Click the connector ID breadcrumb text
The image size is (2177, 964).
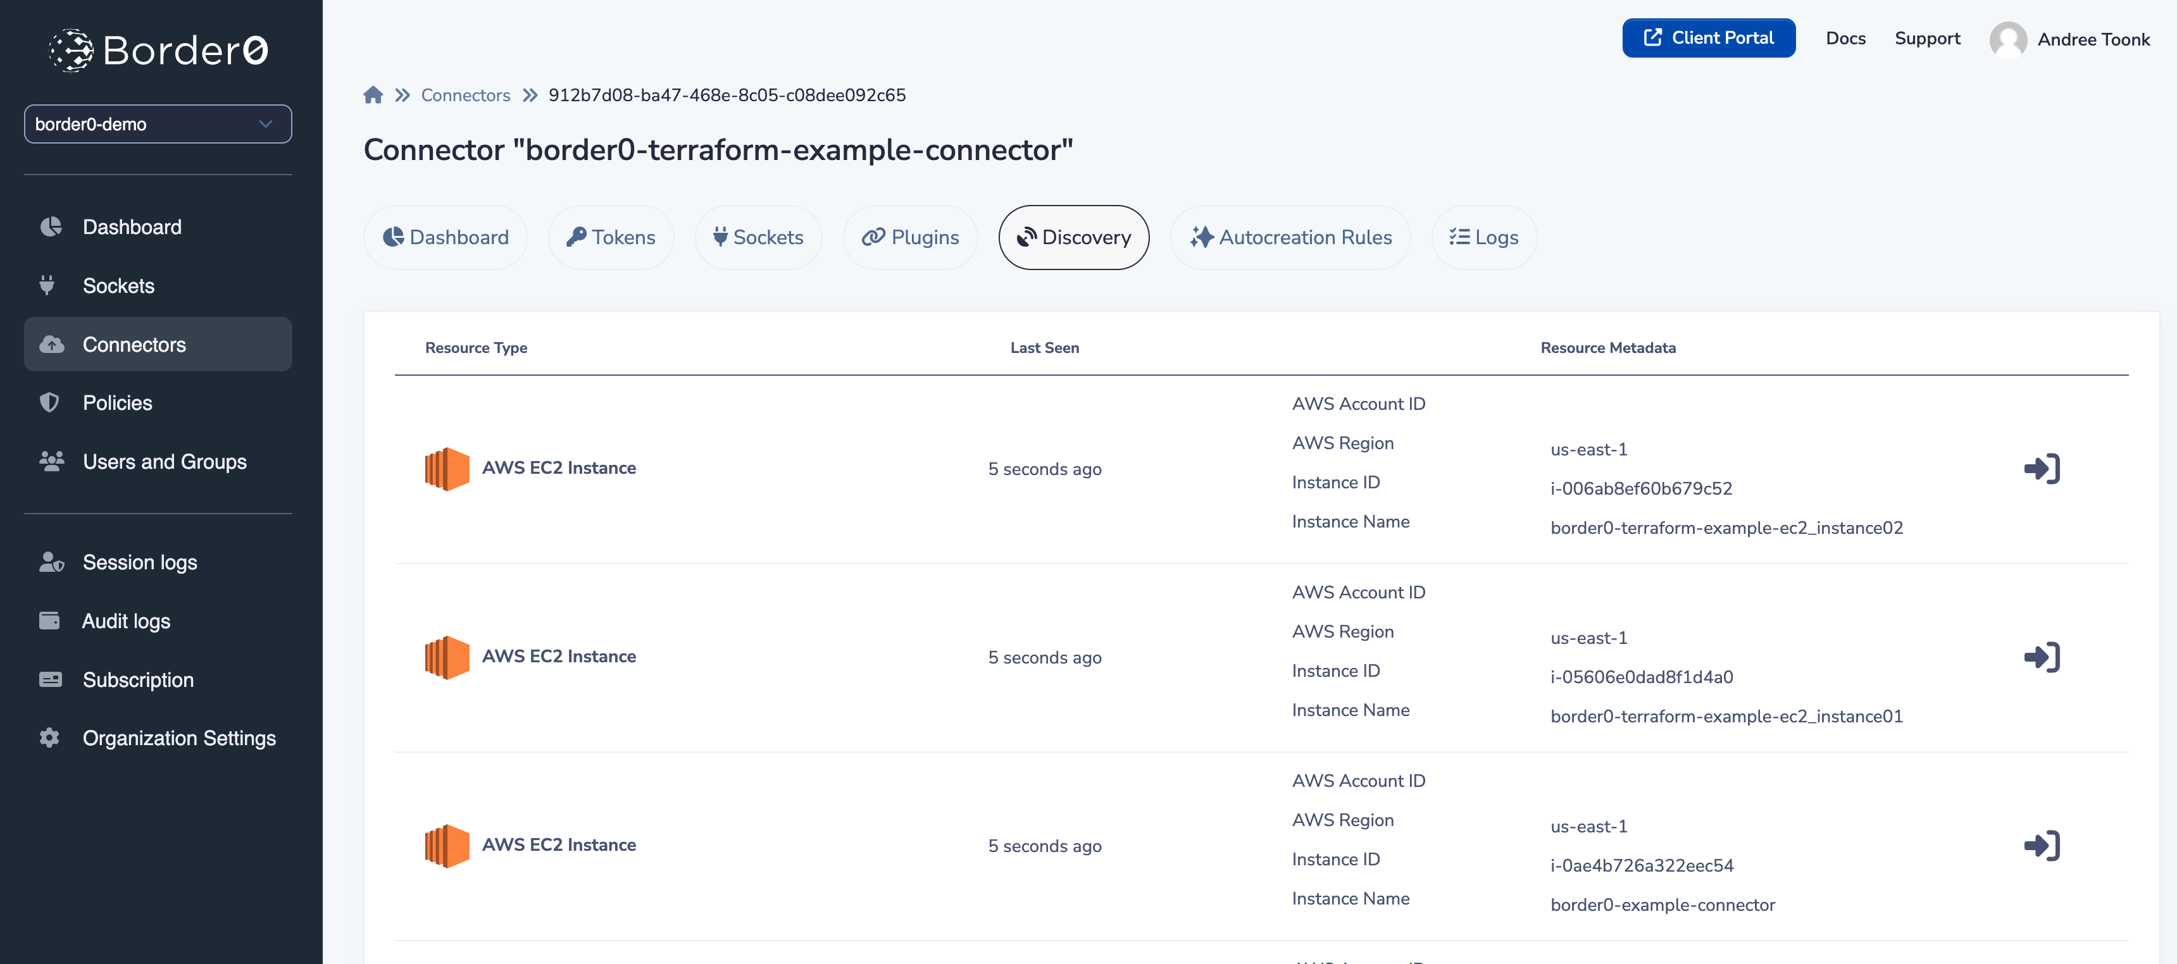click(727, 95)
